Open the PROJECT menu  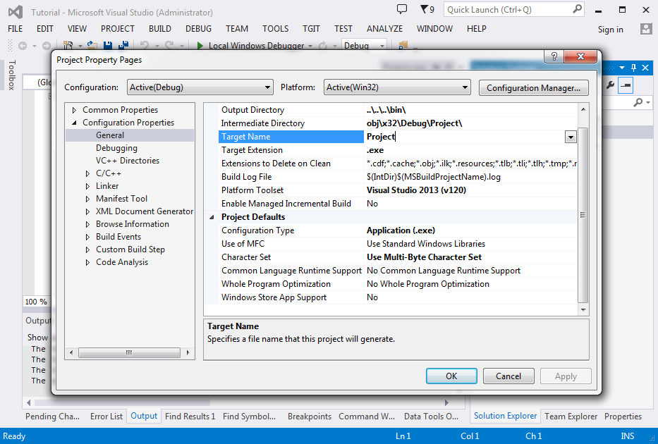[118, 28]
